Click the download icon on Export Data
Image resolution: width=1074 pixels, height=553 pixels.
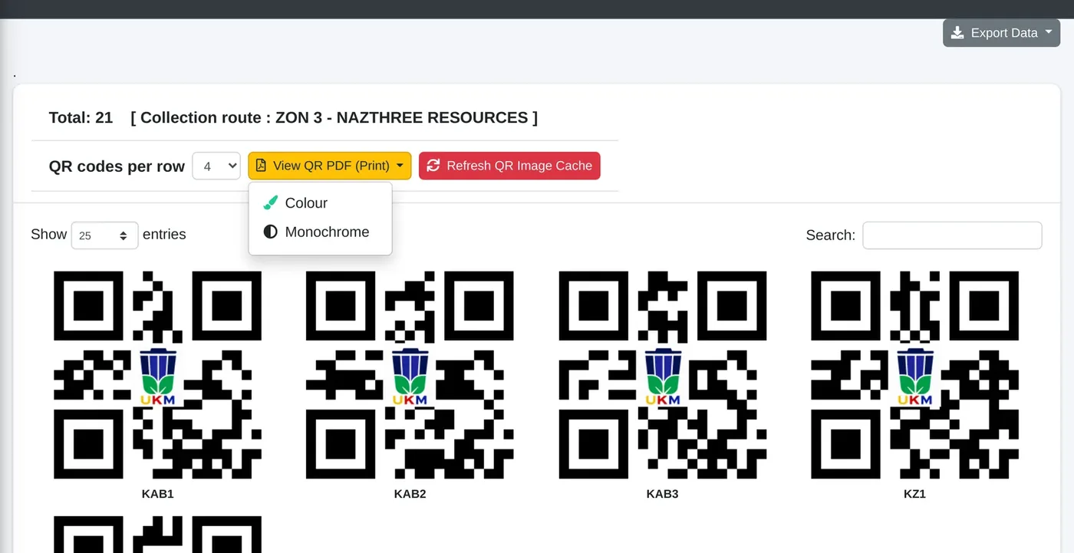click(957, 33)
